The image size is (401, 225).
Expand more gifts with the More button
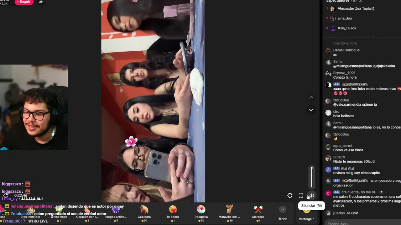pyautogui.click(x=283, y=214)
